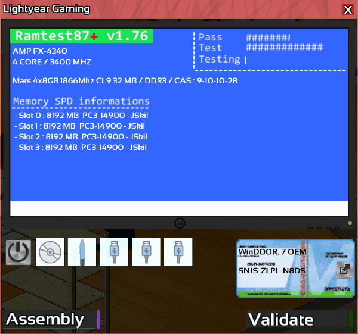Click the Pass progress bar
Viewport: 358px width, 334px height.
pos(268,38)
